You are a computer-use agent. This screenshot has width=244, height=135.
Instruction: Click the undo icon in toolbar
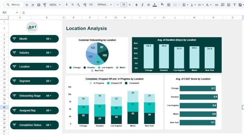pos(27,5)
